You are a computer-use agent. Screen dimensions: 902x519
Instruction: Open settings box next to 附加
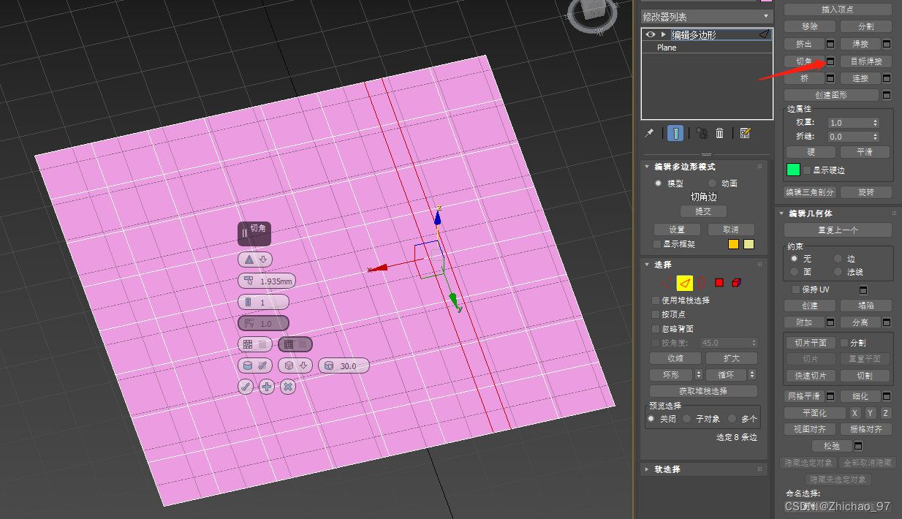[830, 322]
